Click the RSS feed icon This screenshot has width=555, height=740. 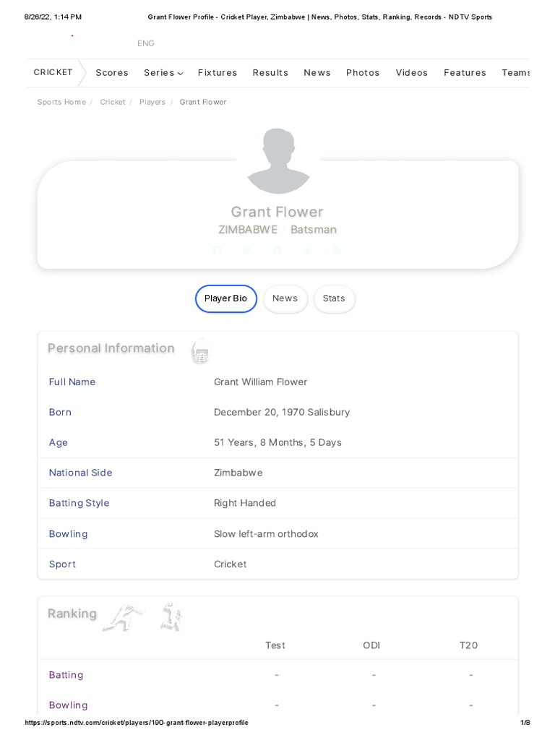click(337, 250)
